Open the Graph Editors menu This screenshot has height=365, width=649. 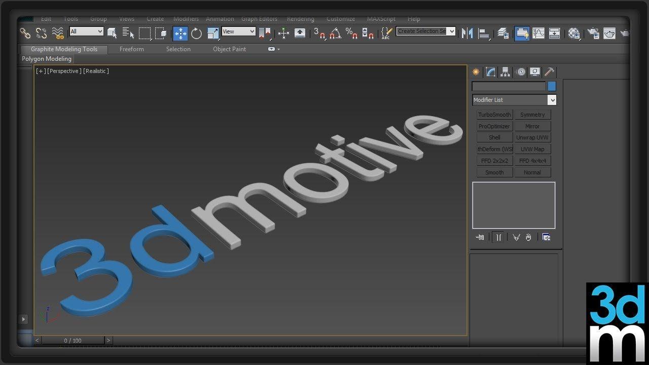[259, 19]
